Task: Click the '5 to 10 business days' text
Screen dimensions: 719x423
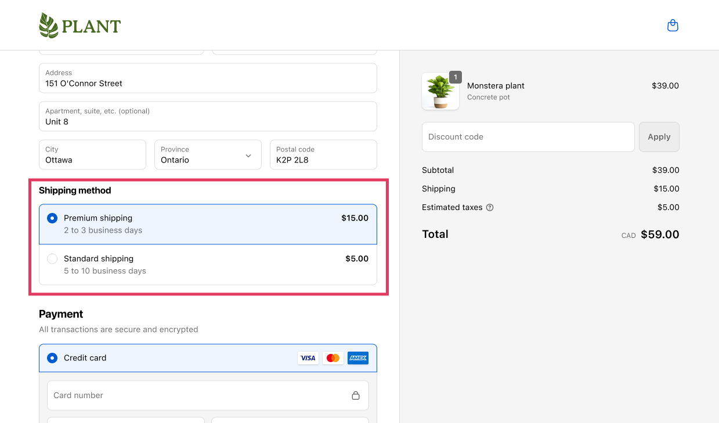Action: (x=105, y=271)
